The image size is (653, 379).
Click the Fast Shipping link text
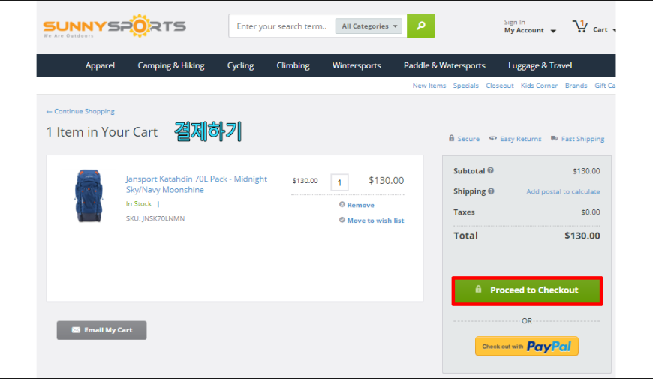pos(582,139)
